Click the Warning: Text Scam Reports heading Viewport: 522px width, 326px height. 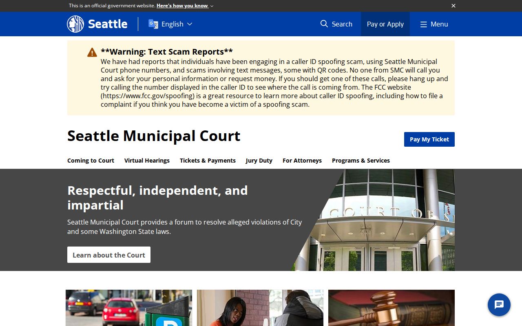167,52
